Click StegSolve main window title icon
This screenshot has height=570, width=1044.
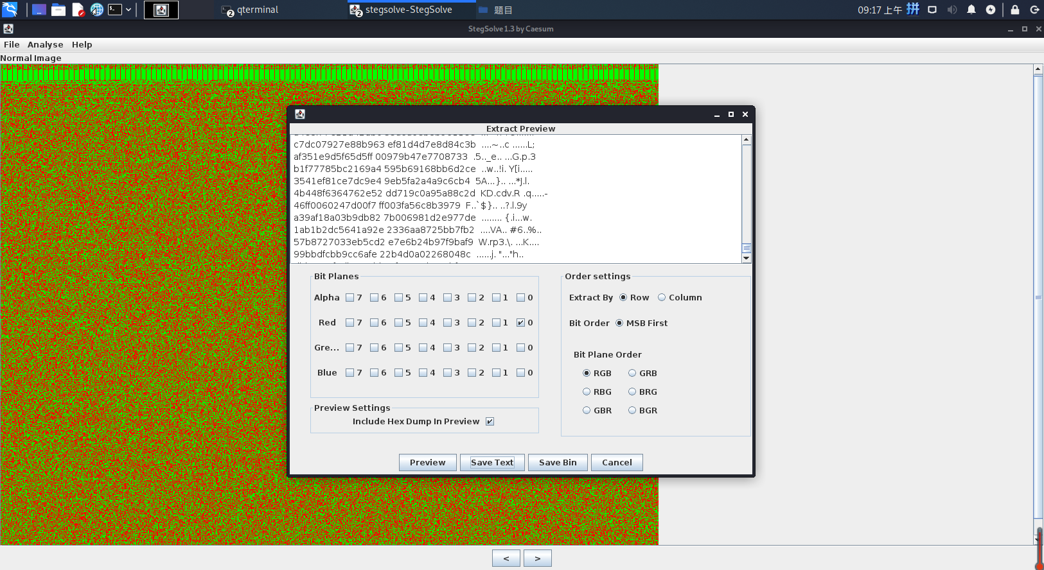tap(8, 28)
